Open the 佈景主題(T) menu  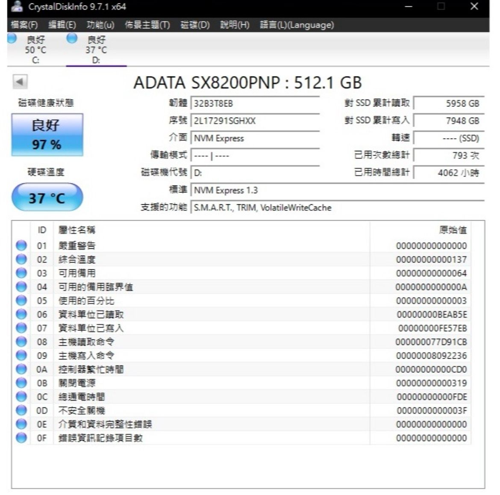click(147, 25)
